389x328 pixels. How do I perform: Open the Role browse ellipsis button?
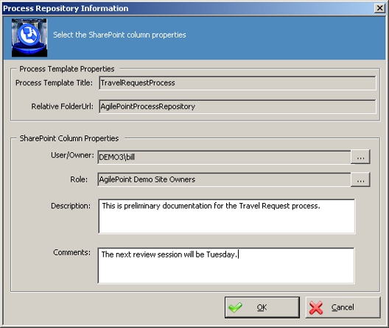point(360,179)
